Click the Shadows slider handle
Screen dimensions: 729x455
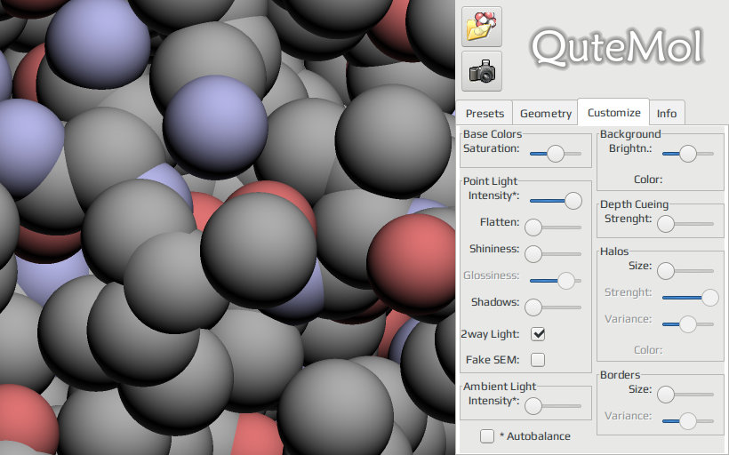pyautogui.click(x=533, y=307)
